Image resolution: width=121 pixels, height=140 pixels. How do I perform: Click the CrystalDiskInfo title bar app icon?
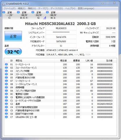pos(4,4)
